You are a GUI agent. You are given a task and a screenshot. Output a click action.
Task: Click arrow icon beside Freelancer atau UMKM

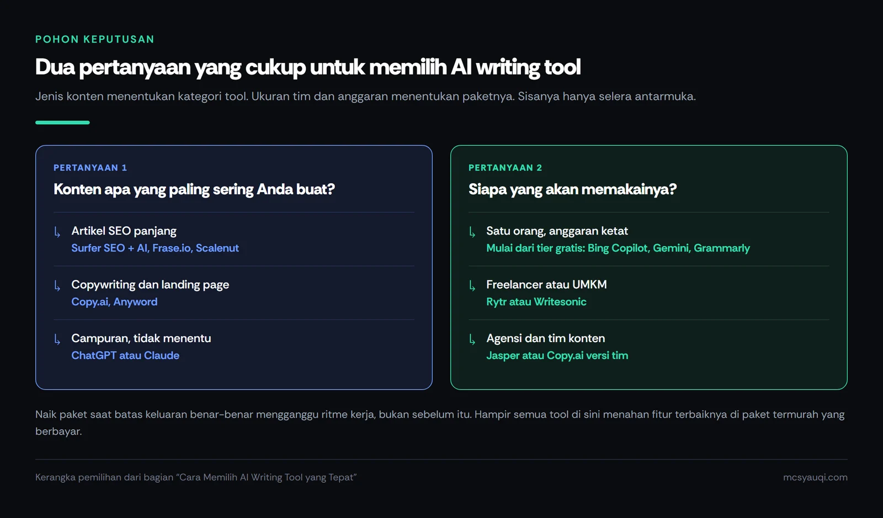[x=472, y=285]
